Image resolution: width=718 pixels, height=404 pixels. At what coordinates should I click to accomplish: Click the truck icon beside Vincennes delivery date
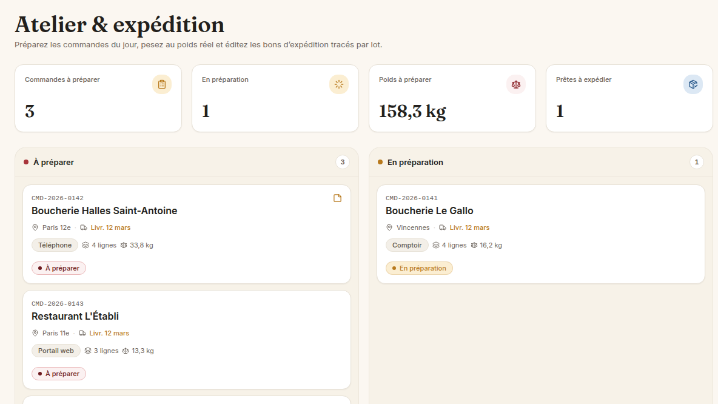pyautogui.click(x=442, y=227)
